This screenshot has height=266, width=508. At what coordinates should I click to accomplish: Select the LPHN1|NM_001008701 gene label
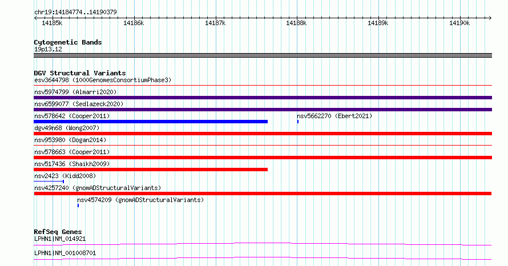pos(65,253)
